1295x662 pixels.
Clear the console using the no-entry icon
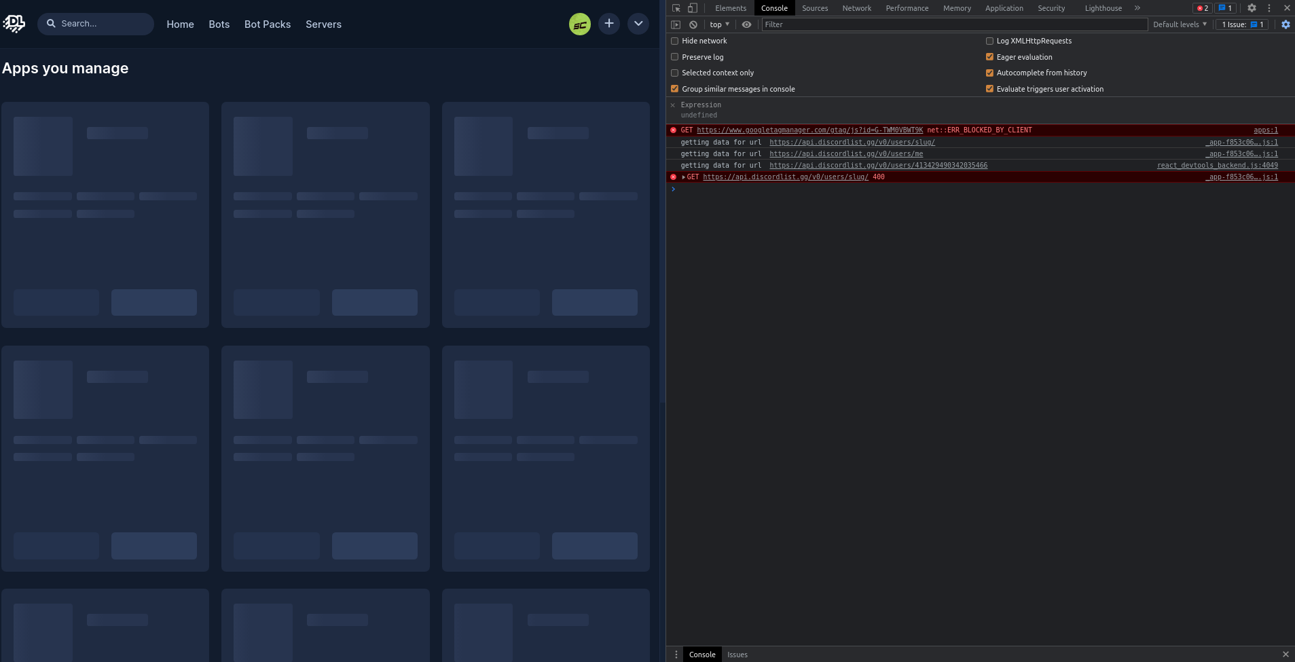[x=693, y=24]
